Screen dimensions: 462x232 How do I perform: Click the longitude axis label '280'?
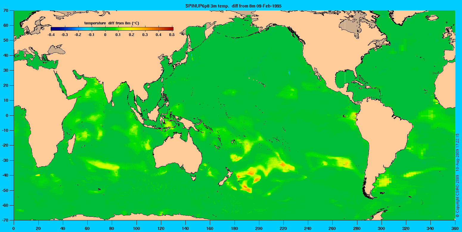[357, 229]
